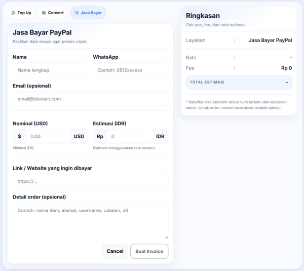The height and width of the screenshot is (271, 304).
Task: Switch to the Convert tab
Action: pos(53,13)
